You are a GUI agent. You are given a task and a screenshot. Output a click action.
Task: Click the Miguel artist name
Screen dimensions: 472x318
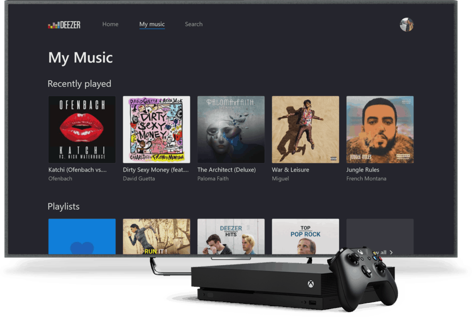pos(280,179)
